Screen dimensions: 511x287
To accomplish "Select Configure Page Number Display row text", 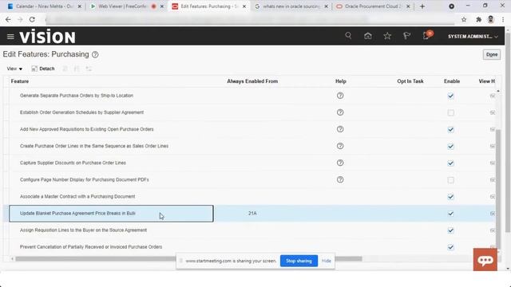I will (85, 179).
